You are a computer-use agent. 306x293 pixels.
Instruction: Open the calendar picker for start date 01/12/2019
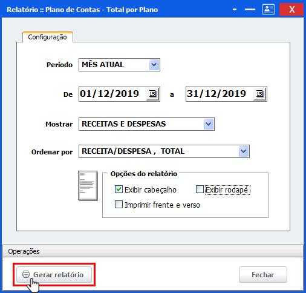(152, 94)
